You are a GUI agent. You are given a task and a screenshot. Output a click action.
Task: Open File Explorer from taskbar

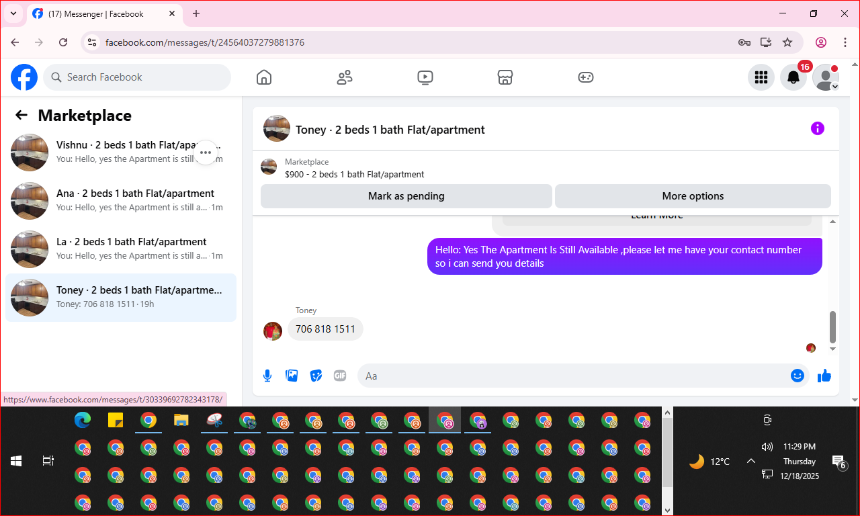pyautogui.click(x=181, y=421)
